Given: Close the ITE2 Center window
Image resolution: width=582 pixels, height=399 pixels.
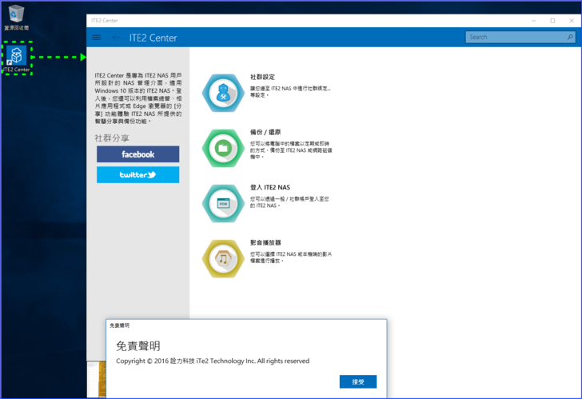Looking at the screenshot, I should pos(571,20).
